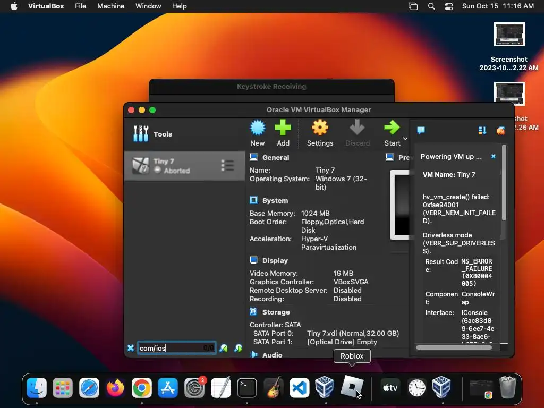Click the General section header

276,157
